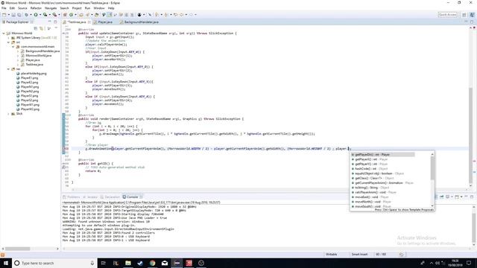Run the program with green Run icon
The height and width of the screenshot is (268, 477).
[x=36, y=15]
